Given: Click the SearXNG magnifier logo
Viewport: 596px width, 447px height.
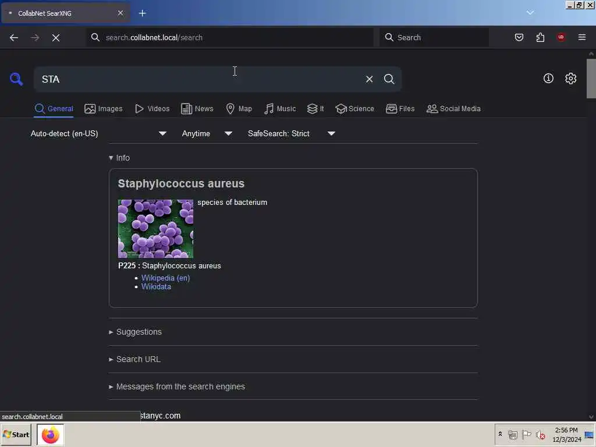Looking at the screenshot, I should click(x=16, y=79).
